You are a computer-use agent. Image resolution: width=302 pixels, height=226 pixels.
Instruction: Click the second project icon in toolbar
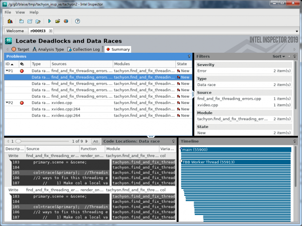(30, 21)
